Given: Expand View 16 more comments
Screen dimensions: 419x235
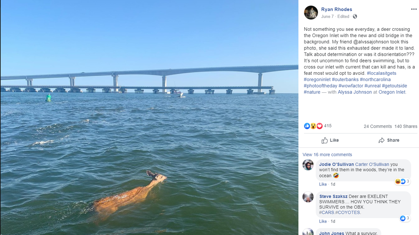Looking at the screenshot, I should 327,154.
